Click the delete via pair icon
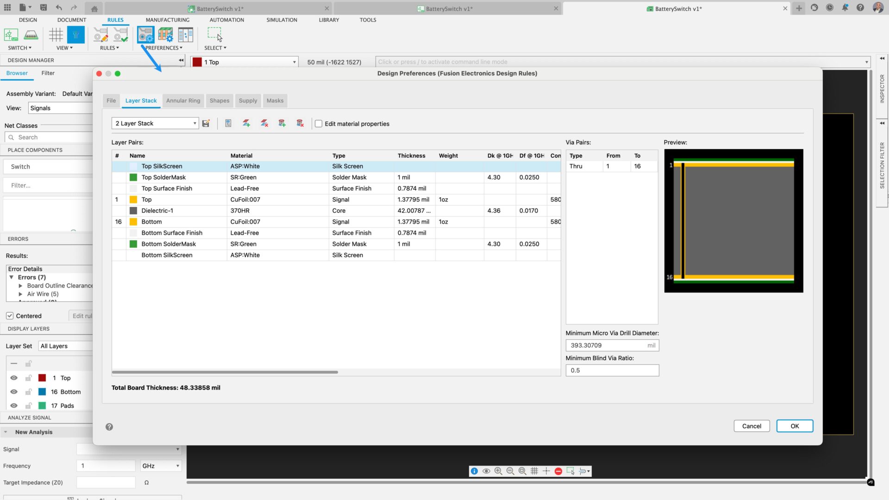This screenshot has width=889, height=500. pyautogui.click(x=300, y=123)
